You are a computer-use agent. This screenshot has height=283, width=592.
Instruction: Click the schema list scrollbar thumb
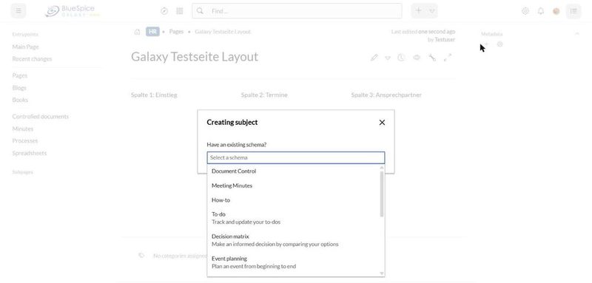pos(382,194)
